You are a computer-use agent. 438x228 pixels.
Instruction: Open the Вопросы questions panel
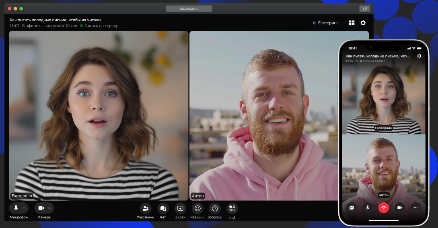pyautogui.click(x=215, y=208)
